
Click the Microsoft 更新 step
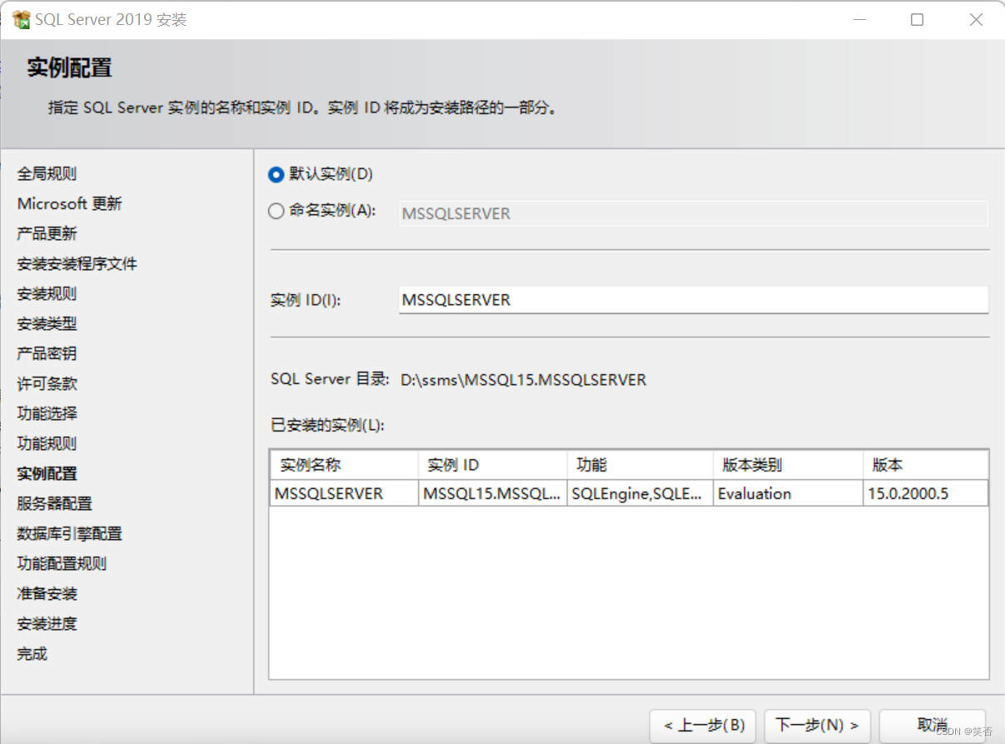[70, 203]
